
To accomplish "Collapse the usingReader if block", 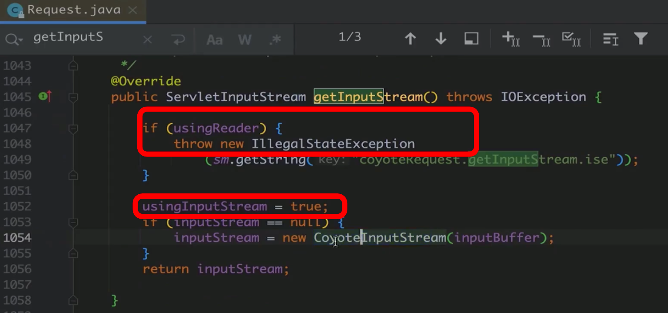I will tap(73, 128).
